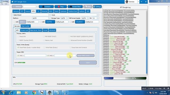Toggle the USE checkbox for DA file
Image resolution: width=170 pixels, height=95 pixels.
point(14,22)
